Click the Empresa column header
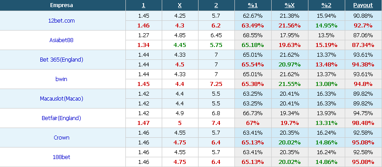 tap(62, 5)
